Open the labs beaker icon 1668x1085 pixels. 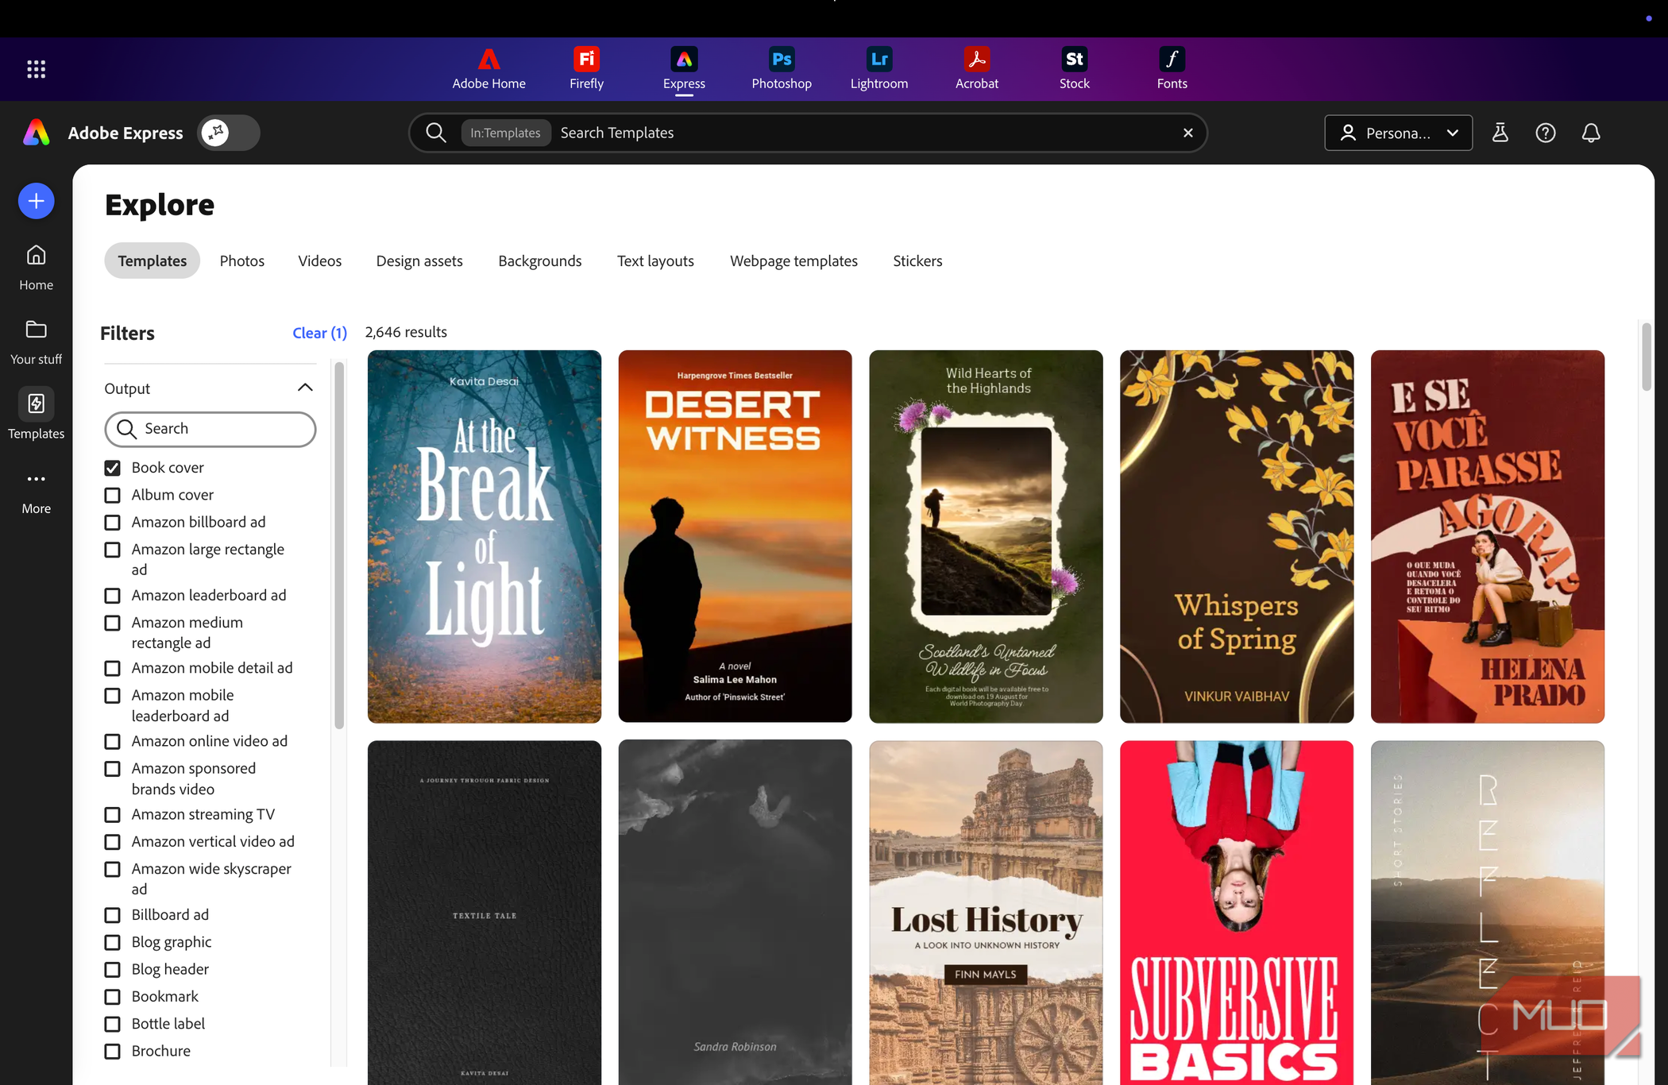tap(1500, 133)
